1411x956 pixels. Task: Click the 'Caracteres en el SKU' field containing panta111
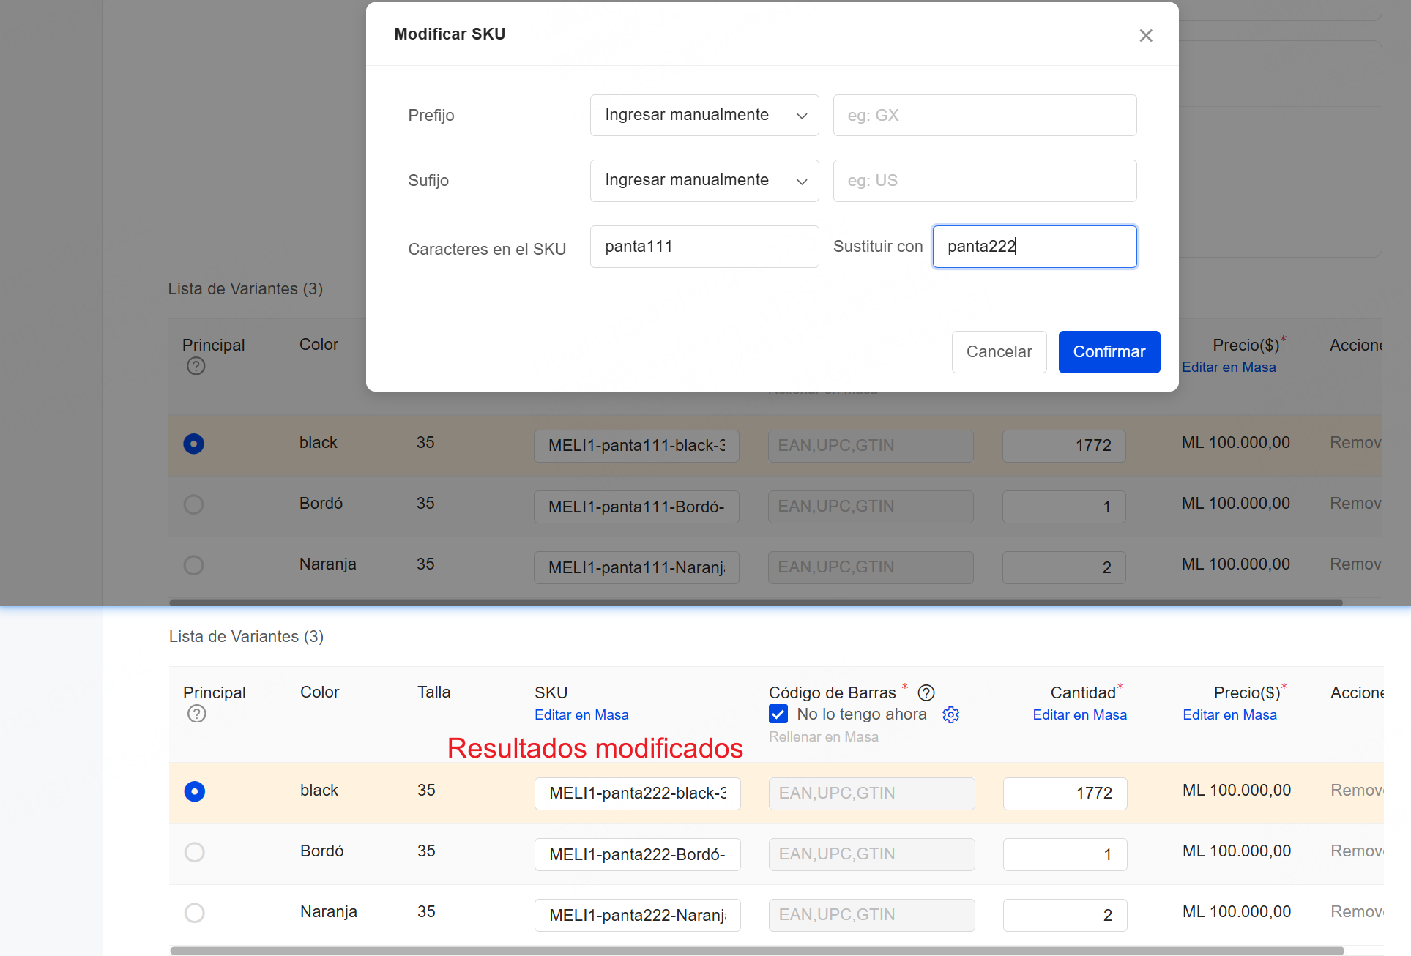click(x=704, y=247)
